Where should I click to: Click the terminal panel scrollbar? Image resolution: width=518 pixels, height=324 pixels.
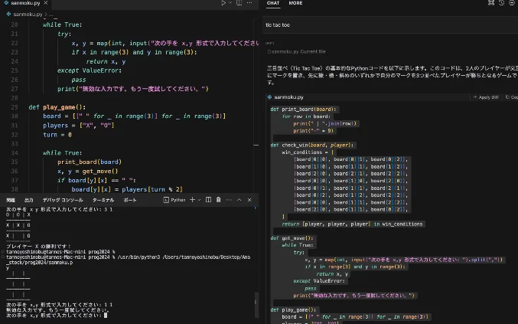coord(256,304)
